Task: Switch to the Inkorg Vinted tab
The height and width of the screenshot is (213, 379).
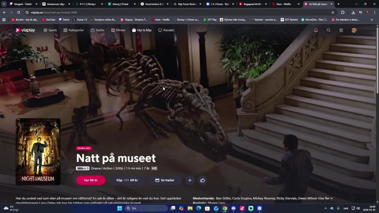Action: [121, 4]
